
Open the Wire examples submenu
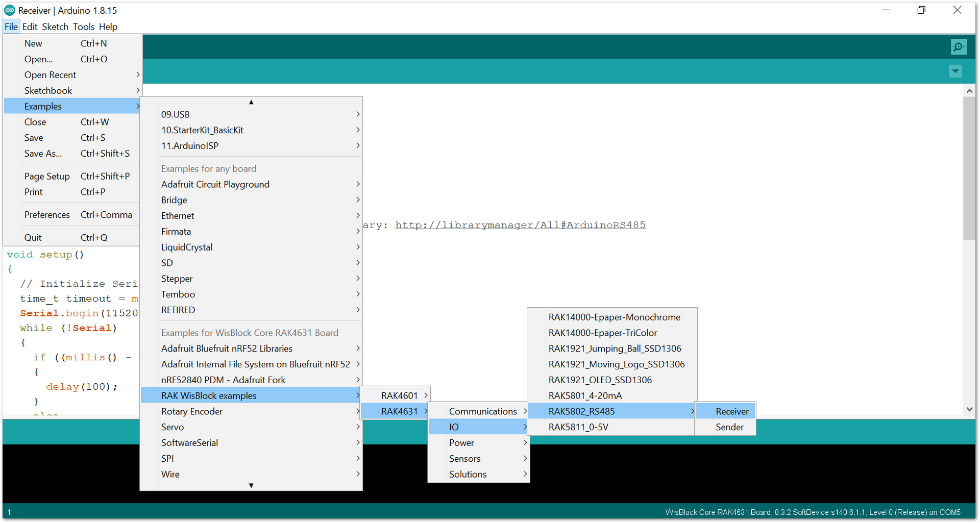[251, 475]
